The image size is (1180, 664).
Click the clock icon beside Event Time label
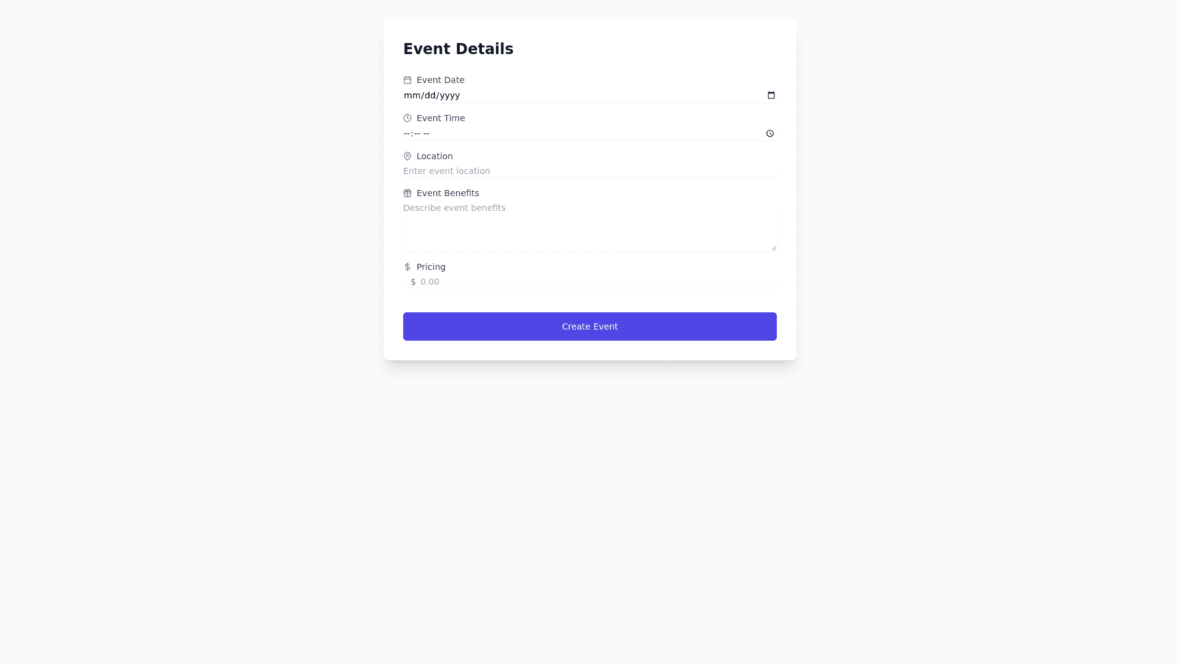407,118
